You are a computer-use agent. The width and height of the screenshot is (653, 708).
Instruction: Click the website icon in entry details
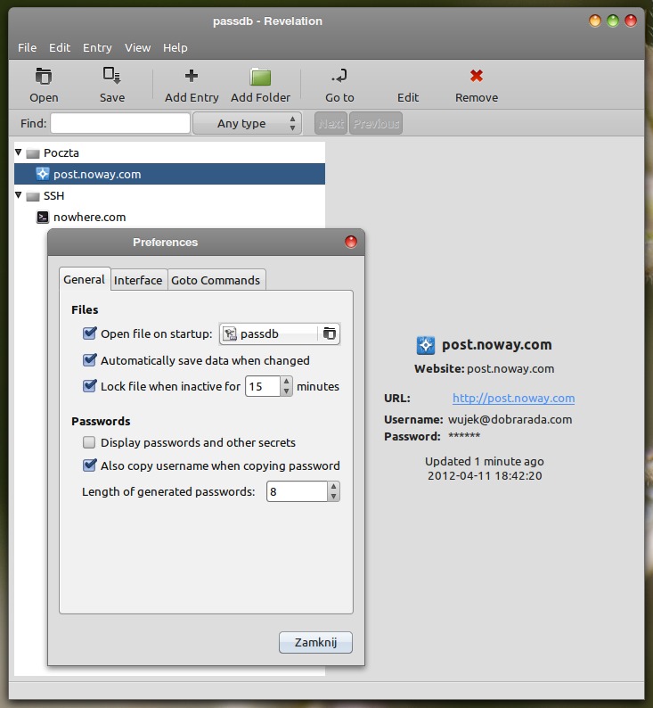(425, 345)
